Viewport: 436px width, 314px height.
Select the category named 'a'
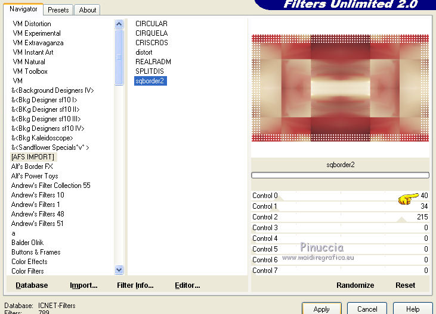click(13, 233)
